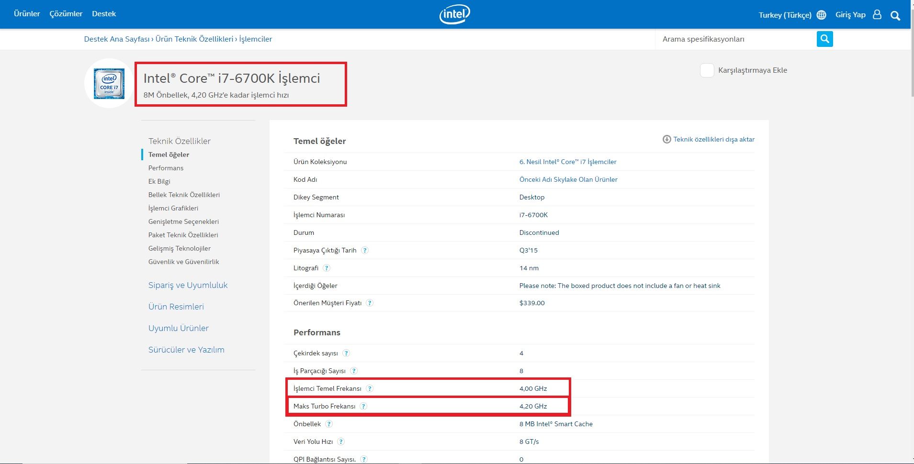Image resolution: width=914 pixels, height=464 pixels.
Task: Expand the Sürücüler ve Yazılım section
Action: (186, 350)
